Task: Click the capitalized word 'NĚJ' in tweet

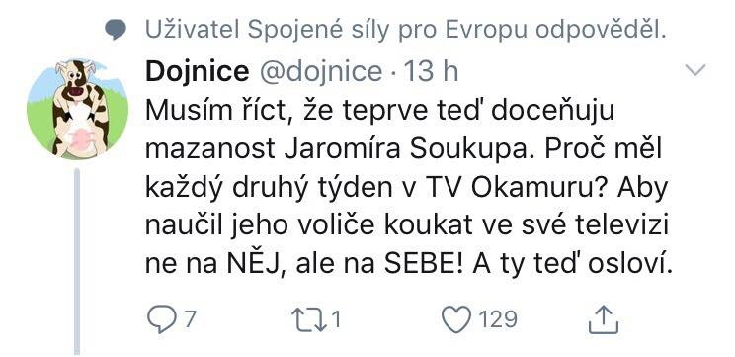Action: 255,264
